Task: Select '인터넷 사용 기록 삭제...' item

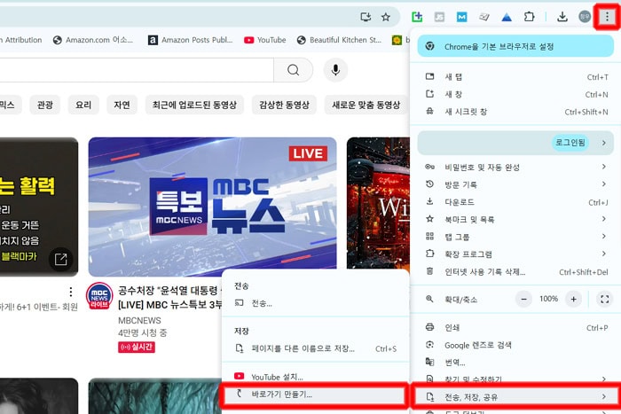Action: tap(515, 271)
